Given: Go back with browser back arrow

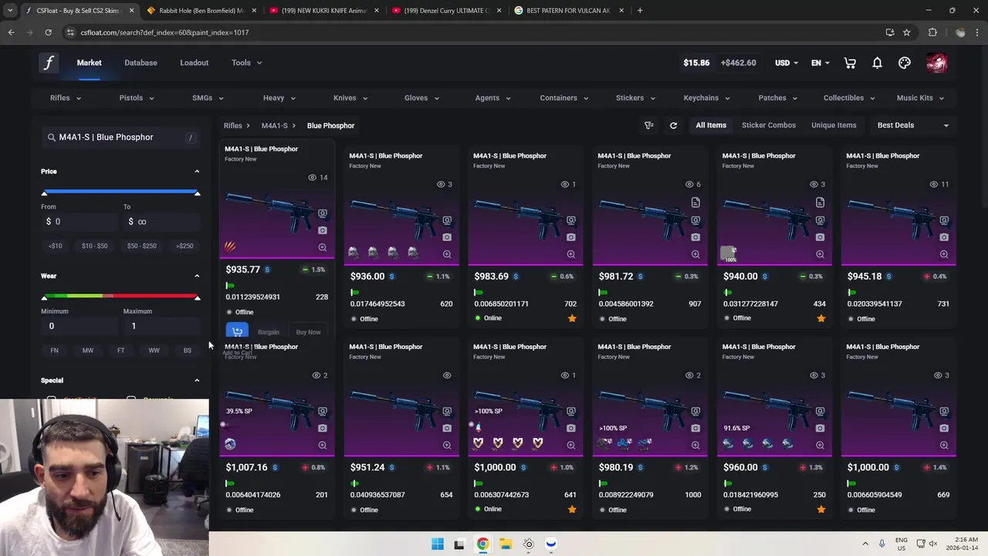Looking at the screenshot, I should (x=11, y=32).
